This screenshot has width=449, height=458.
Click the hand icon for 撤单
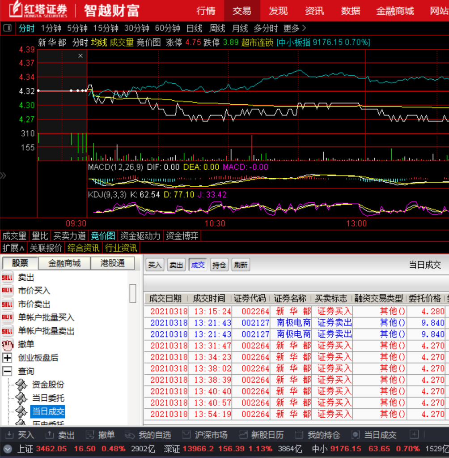tap(7, 344)
